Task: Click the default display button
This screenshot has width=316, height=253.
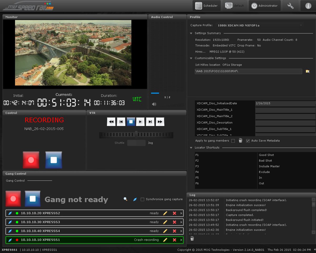Action: click(x=235, y=6)
